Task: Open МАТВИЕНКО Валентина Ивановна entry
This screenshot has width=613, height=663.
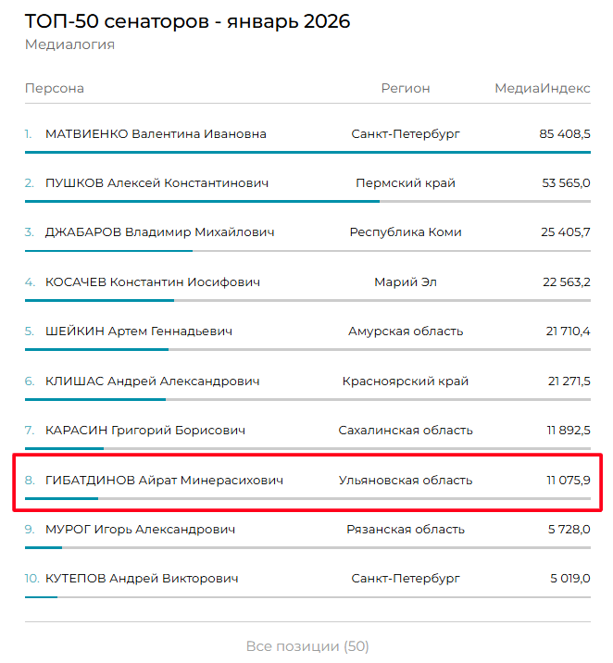Action: (x=156, y=134)
